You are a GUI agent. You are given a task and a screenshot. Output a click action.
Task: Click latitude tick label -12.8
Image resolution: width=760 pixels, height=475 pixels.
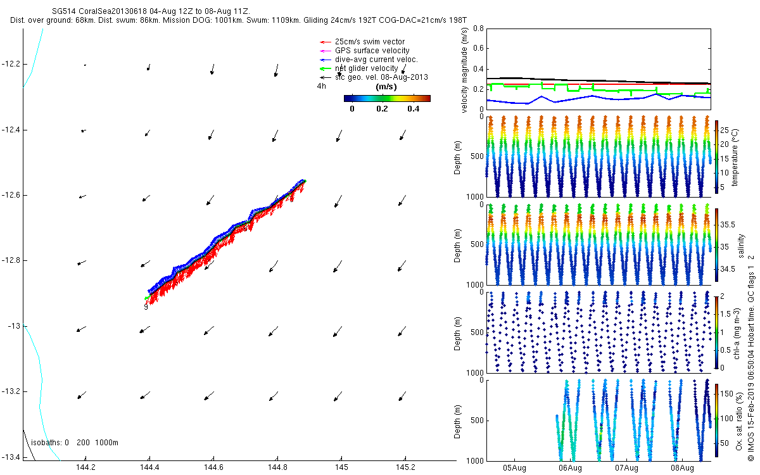coord(11,260)
